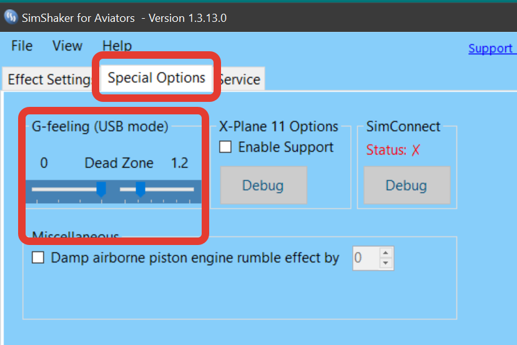Viewport: 517px width, 345px height.
Task: Enable X-Plane 11 support checkbox
Action: coord(225,147)
